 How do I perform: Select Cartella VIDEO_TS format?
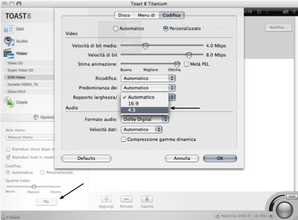coord(29,84)
